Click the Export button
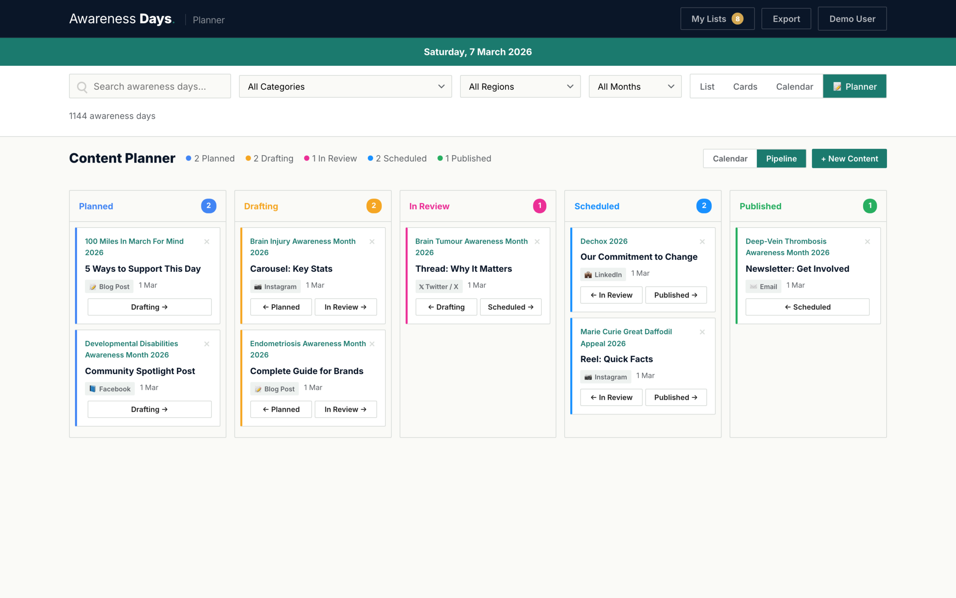956x598 pixels. point(786,18)
